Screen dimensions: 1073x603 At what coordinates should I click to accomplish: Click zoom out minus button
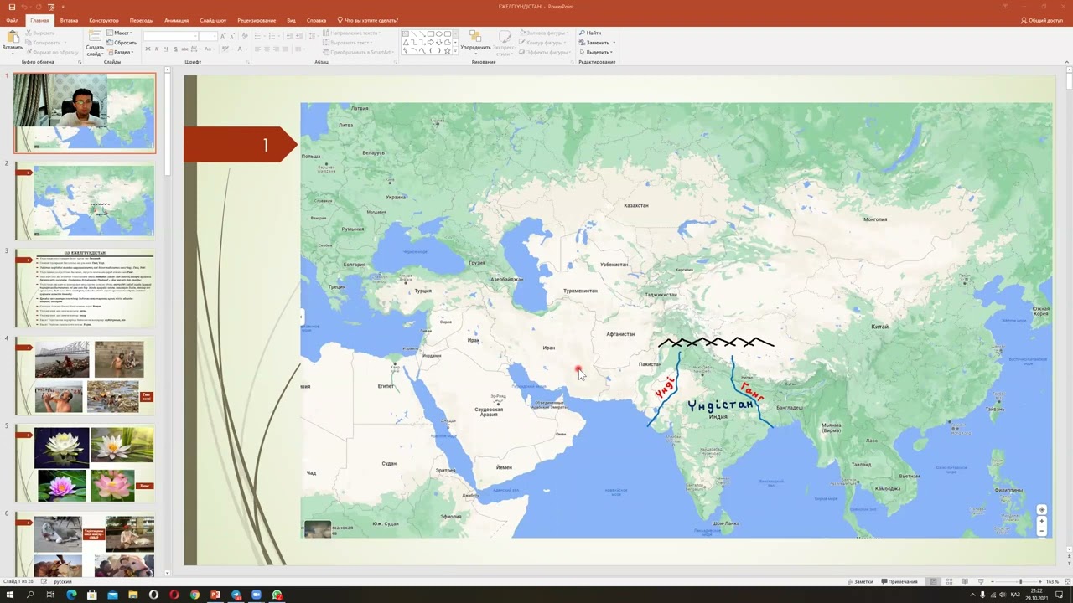coord(994,581)
